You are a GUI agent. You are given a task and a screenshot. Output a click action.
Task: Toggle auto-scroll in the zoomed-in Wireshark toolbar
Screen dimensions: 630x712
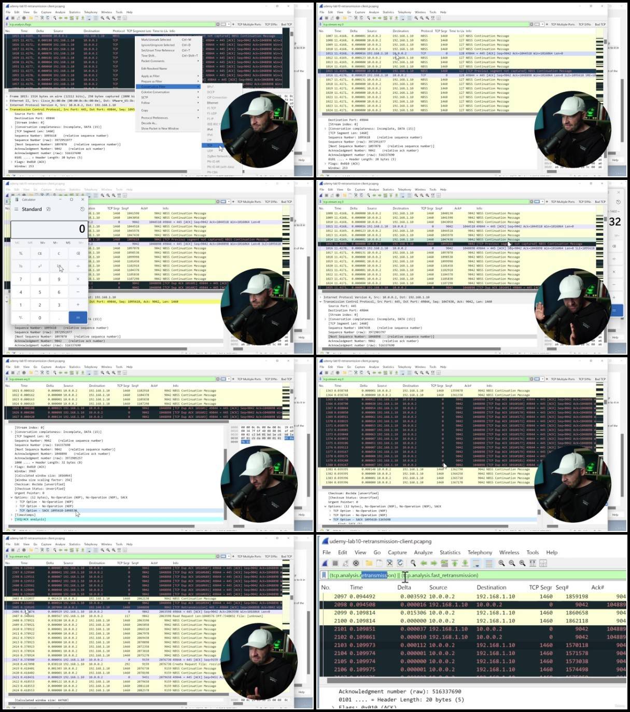coord(475,563)
